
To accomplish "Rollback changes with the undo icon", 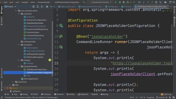I will (160, 2).
